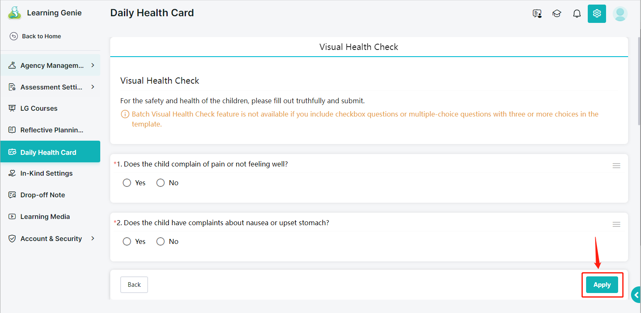Click question 2 reorder handle icon
This screenshot has width=641, height=313.
pos(616,224)
